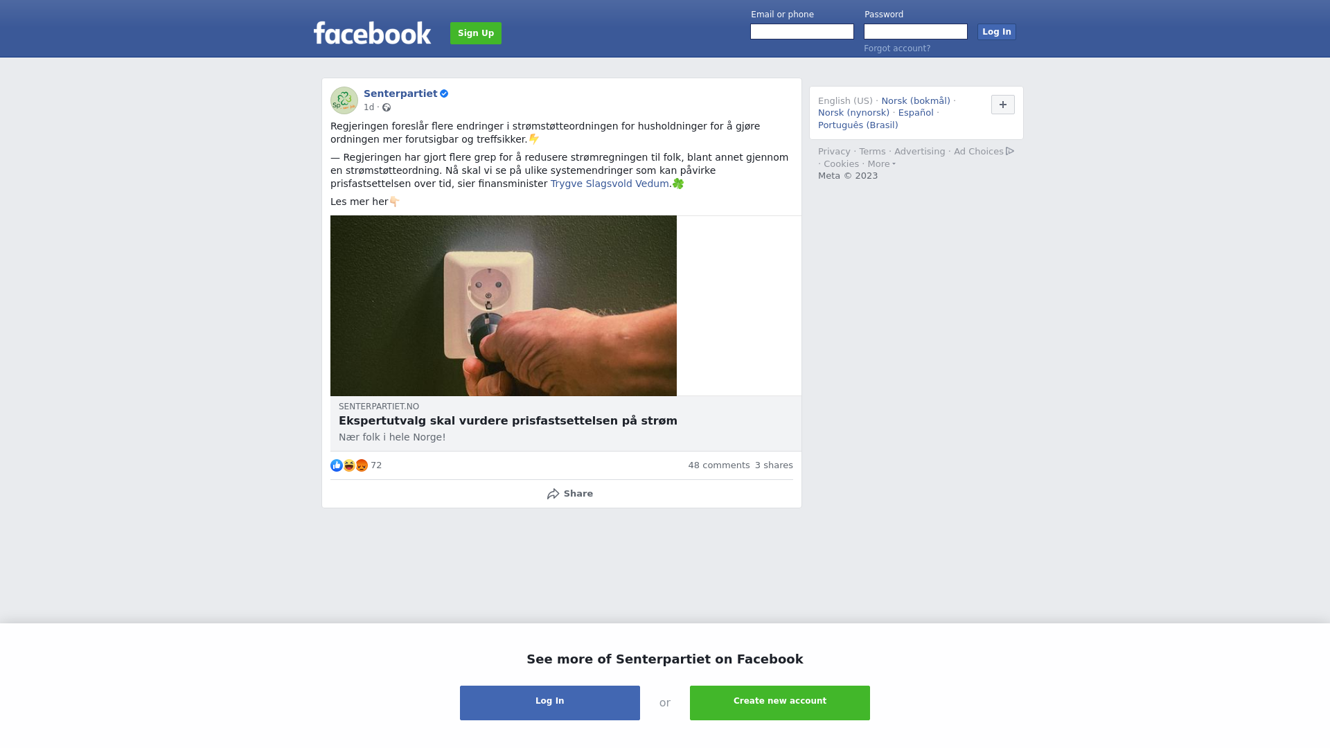Switch language to Norsk (bokmål)
Viewport: 1330px width, 748px height.
[916, 101]
